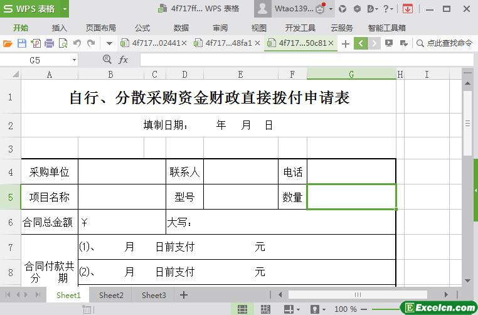Open the 插入 ribbon tab
This screenshot has width=478, height=315.
tap(59, 28)
